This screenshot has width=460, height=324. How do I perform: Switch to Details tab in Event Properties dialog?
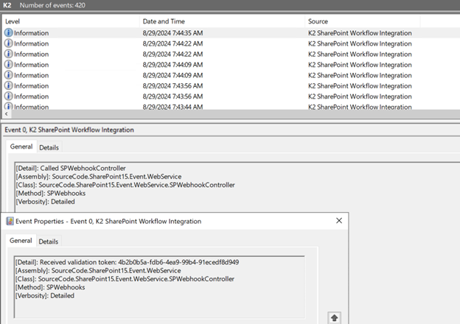point(49,242)
